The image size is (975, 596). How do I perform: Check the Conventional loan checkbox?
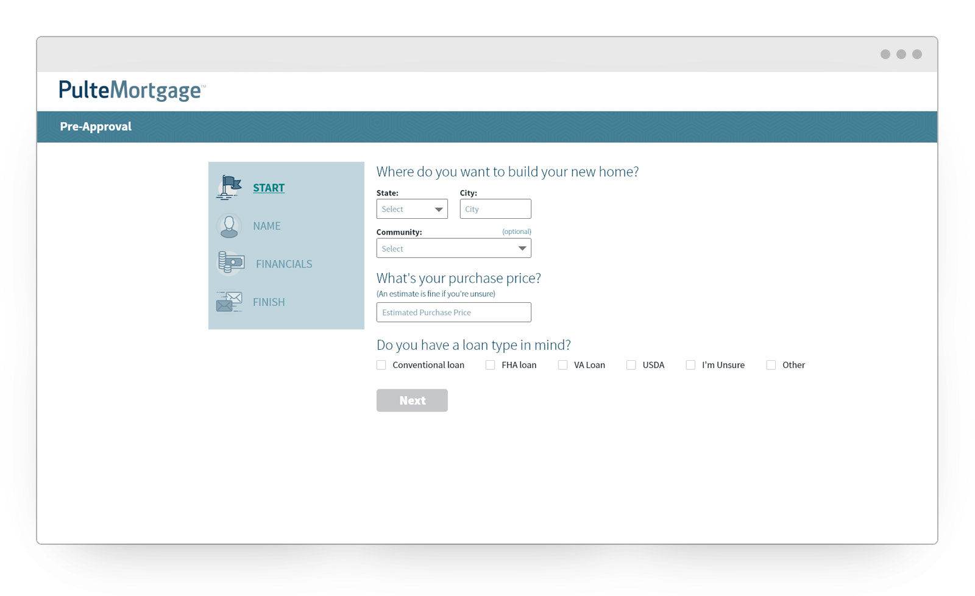[381, 365]
